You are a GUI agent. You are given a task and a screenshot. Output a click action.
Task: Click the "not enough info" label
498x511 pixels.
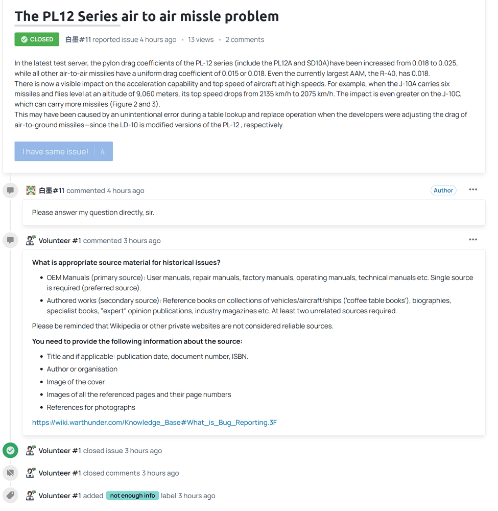coord(133,496)
